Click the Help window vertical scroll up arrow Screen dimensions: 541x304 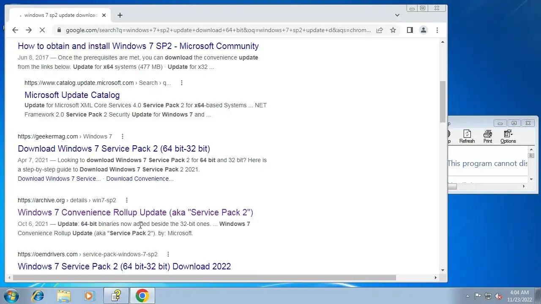pos(531,149)
